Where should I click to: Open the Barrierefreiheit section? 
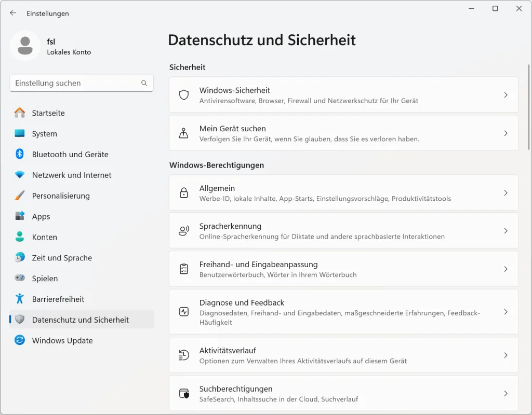(58, 299)
